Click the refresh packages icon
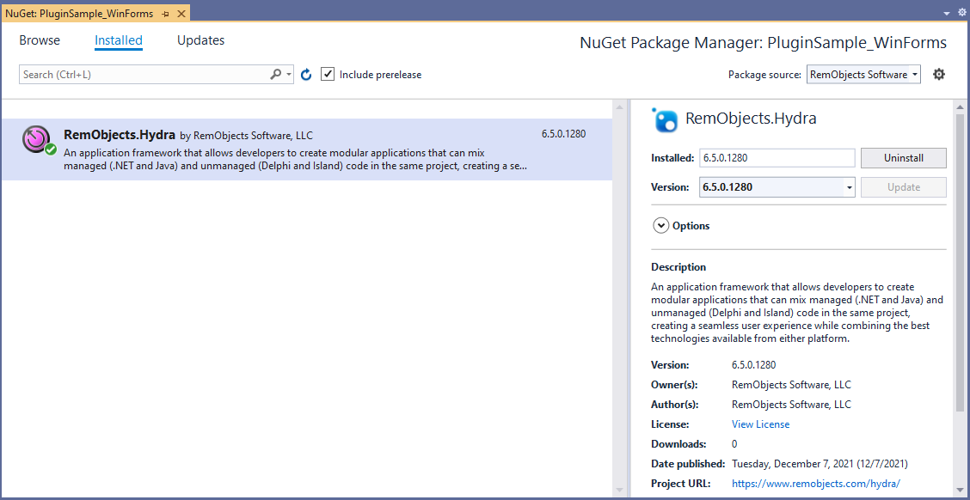 click(x=305, y=75)
